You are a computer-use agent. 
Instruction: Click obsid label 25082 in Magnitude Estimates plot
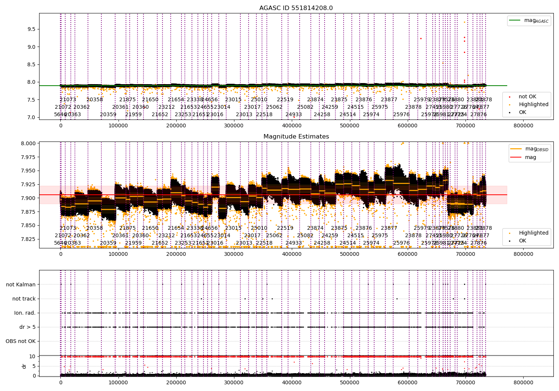(305, 236)
